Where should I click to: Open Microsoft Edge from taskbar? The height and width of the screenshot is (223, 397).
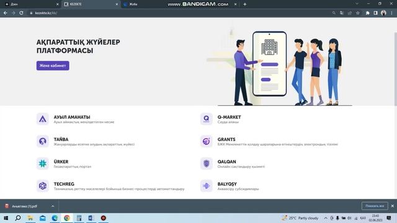(x=55, y=217)
